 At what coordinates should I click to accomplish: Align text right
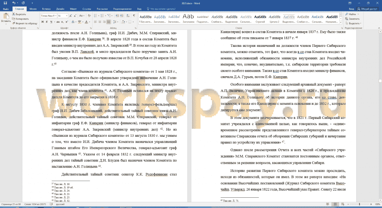[x=104, y=22]
